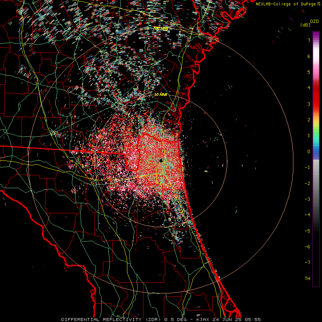Click the -6 label on color scale
The height and width of the screenshot is (322, 322).
(x=307, y=247)
